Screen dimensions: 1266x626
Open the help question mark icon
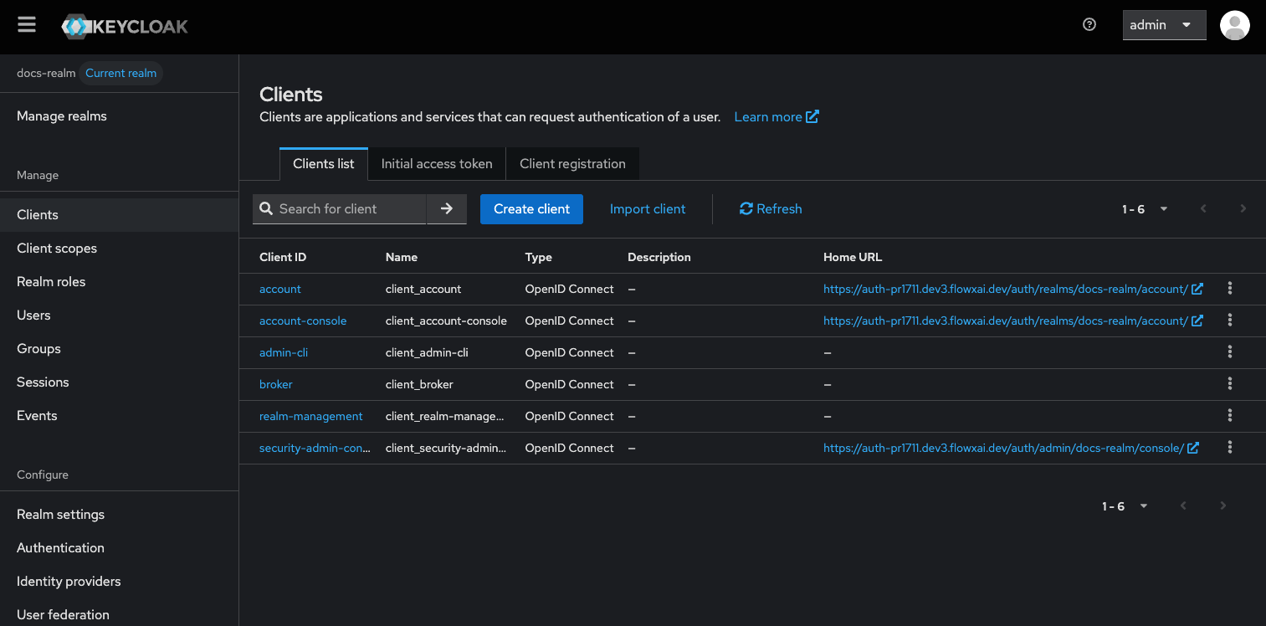(1089, 25)
